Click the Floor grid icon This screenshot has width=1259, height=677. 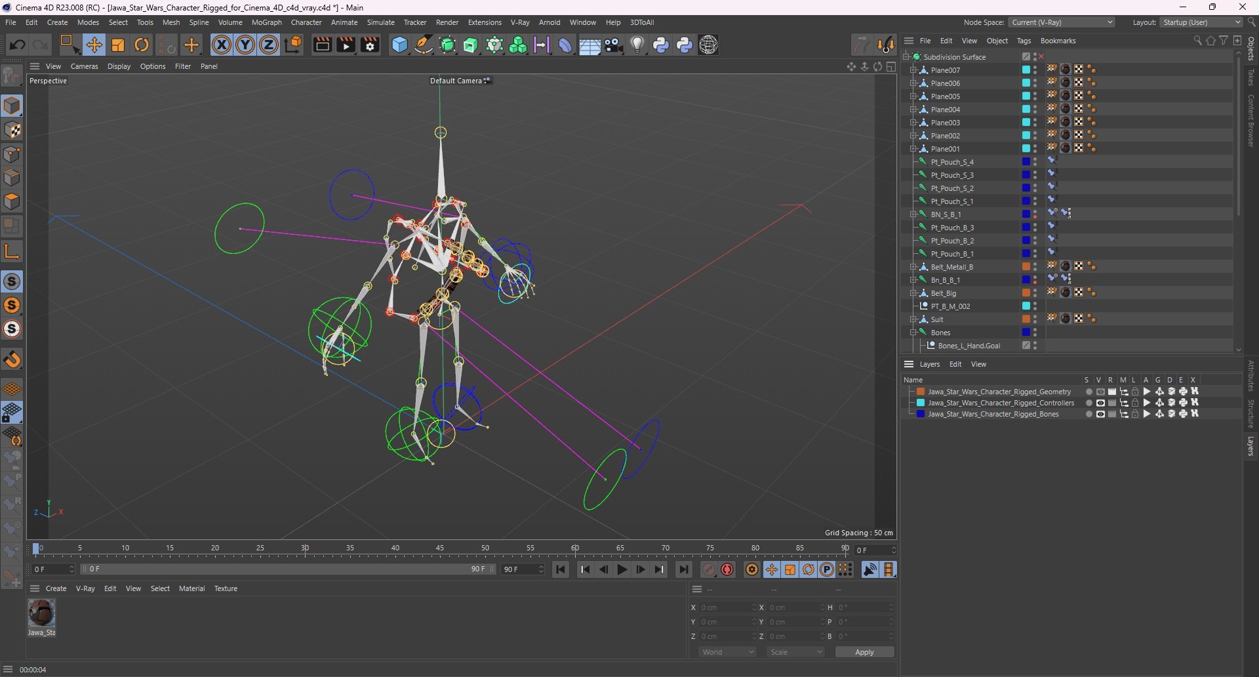pos(590,45)
